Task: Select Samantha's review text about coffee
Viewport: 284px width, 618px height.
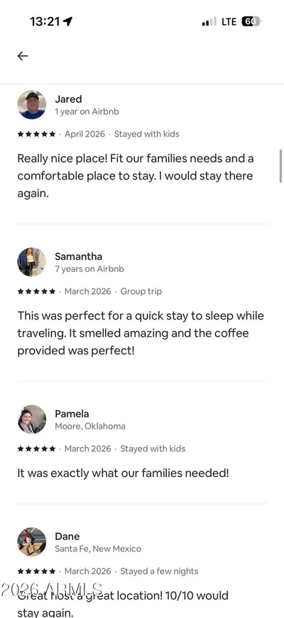Action: pyautogui.click(x=141, y=333)
